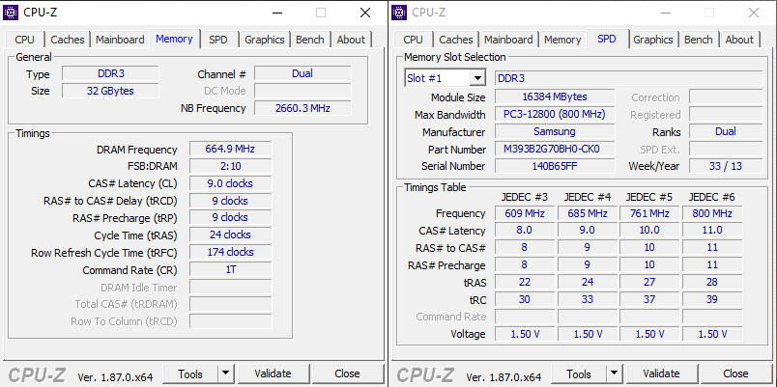Close the left CPU-Z window via title bar X
Image resolution: width=777 pixels, height=387 pixels.
365,13
